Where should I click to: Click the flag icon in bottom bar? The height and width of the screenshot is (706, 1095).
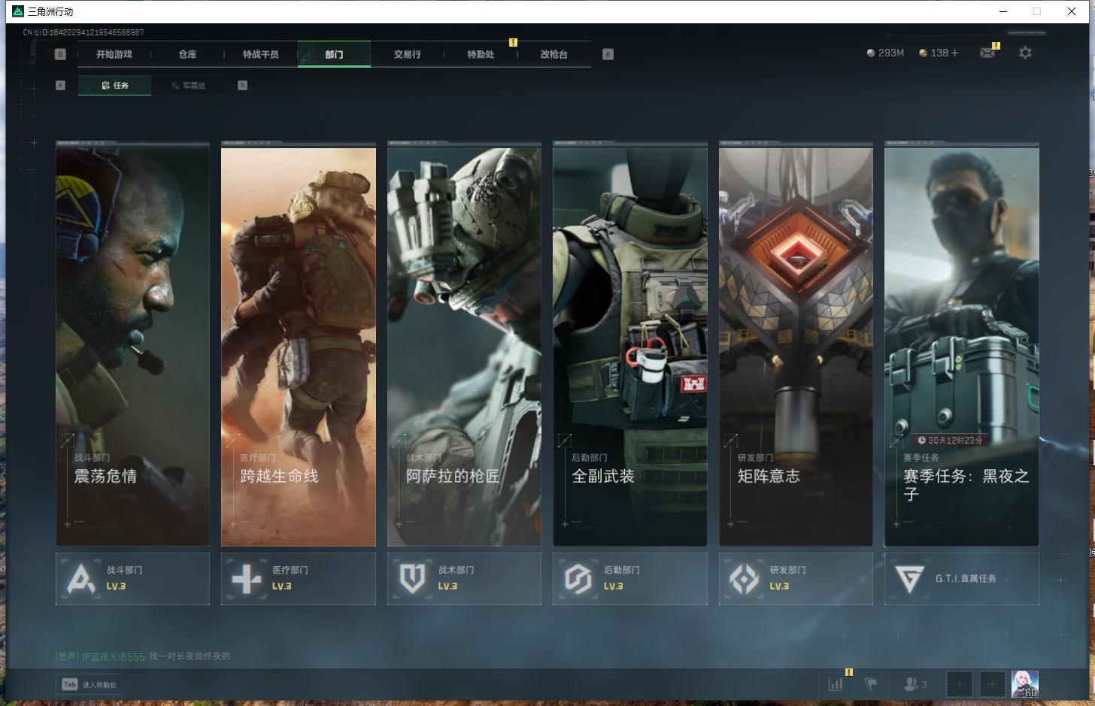point(871,684)
